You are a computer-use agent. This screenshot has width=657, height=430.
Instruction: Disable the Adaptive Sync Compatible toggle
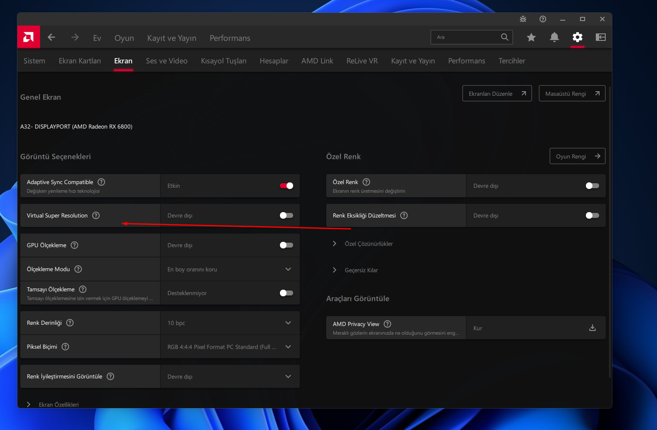[286, 186]
